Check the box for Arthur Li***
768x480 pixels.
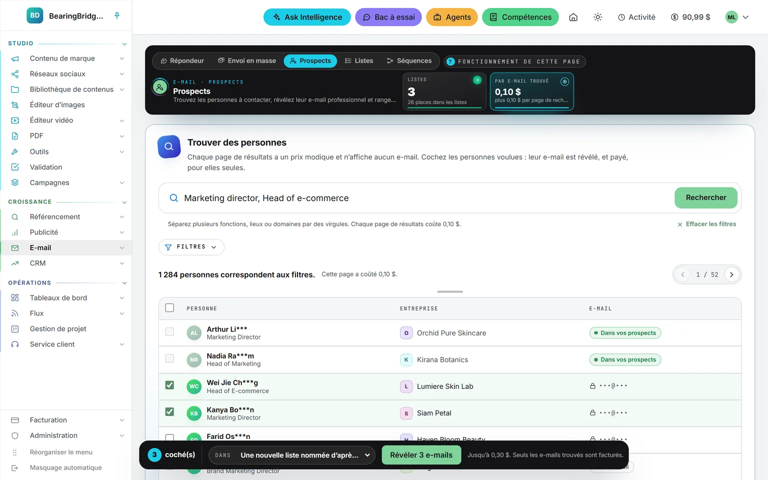(169, 332)
